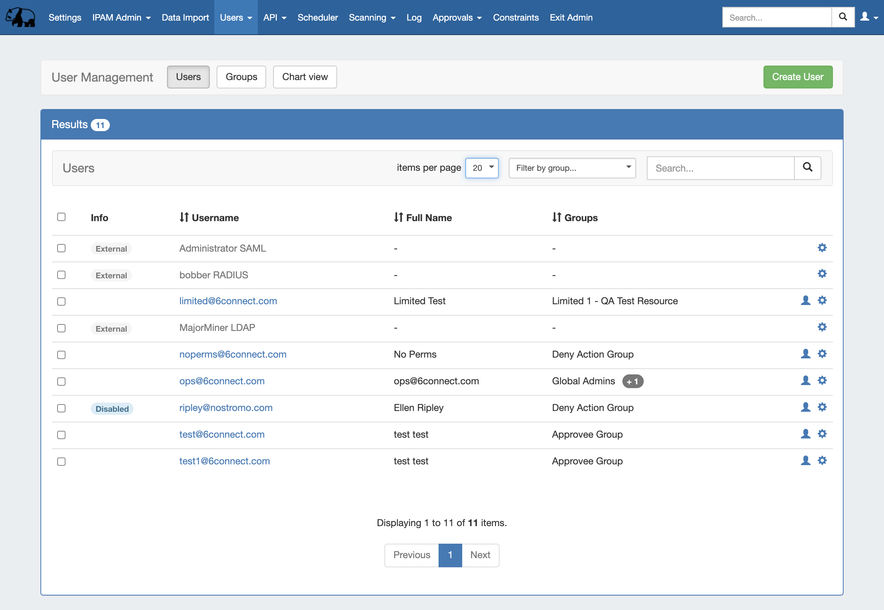884x610 pixels.
Task: Click the panda logo in the navbar
Action: 20,17
